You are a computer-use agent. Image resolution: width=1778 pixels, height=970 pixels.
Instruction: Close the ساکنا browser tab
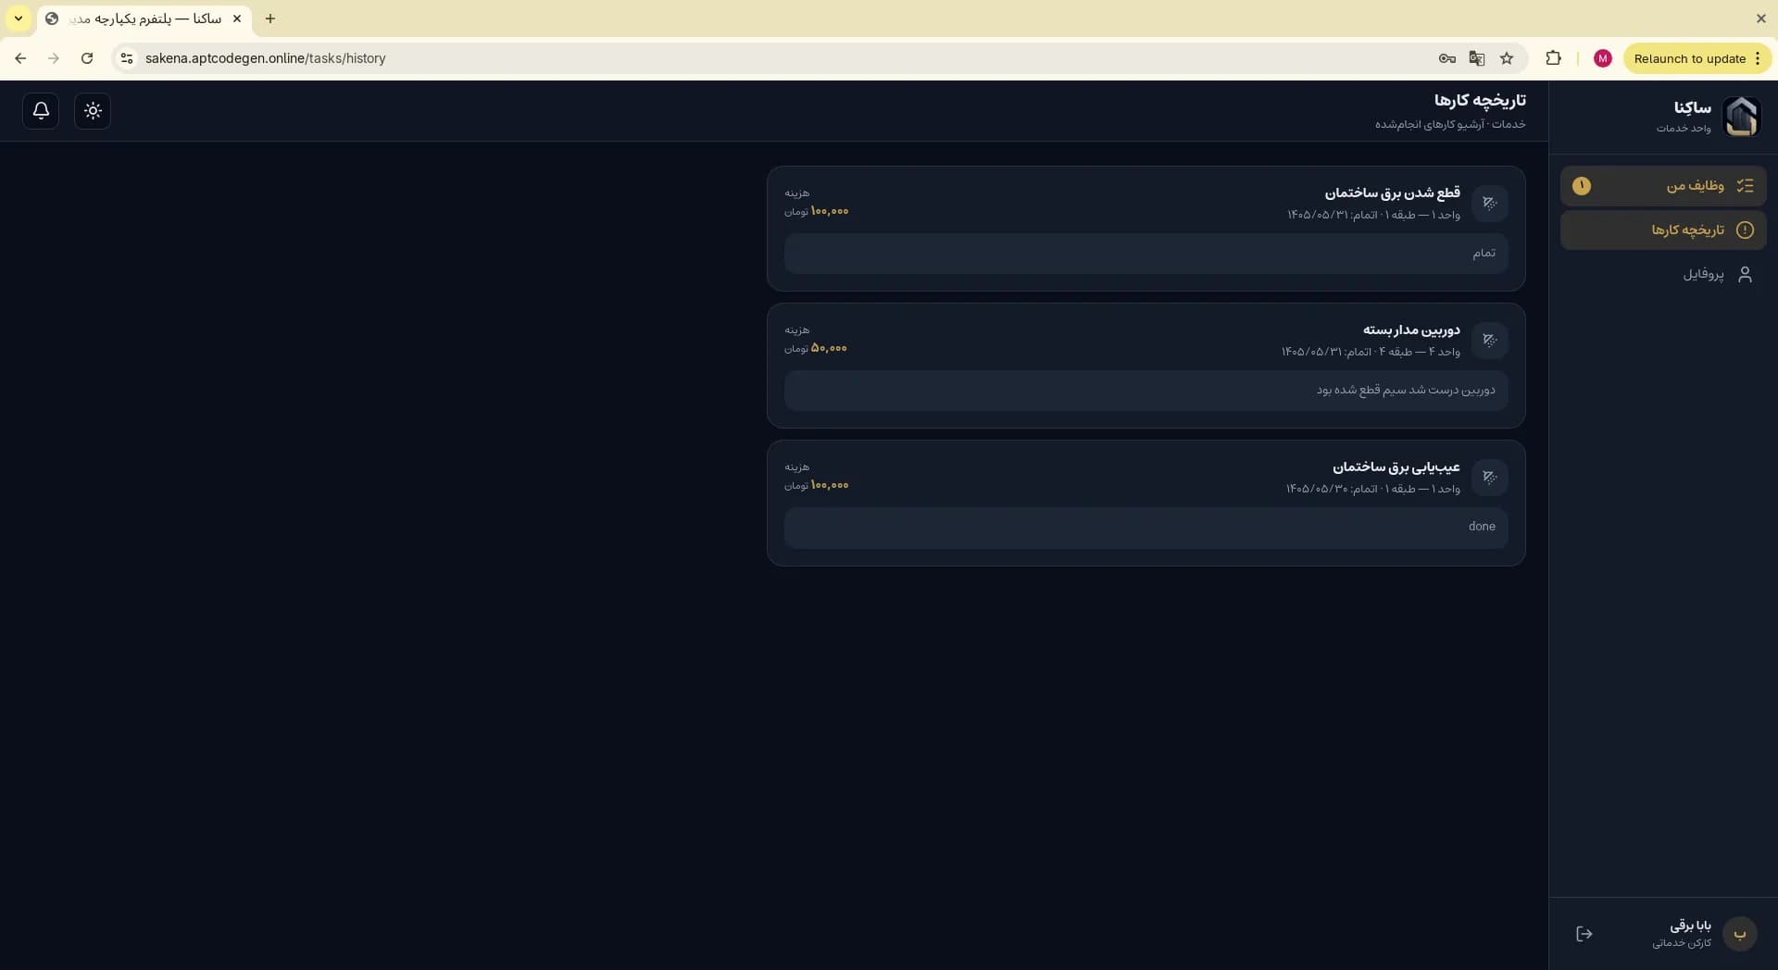pos(237,19)
